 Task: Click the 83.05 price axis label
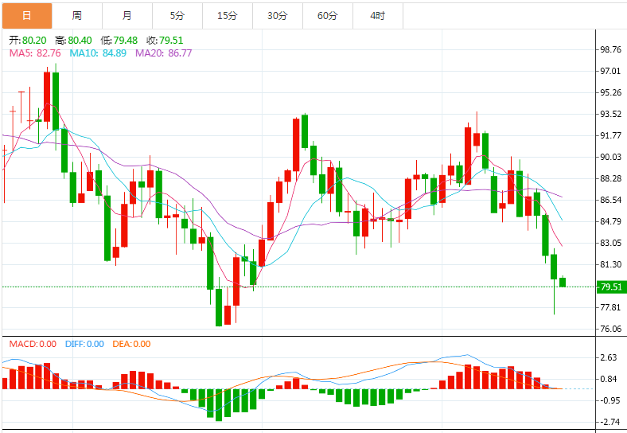(610, 243)
